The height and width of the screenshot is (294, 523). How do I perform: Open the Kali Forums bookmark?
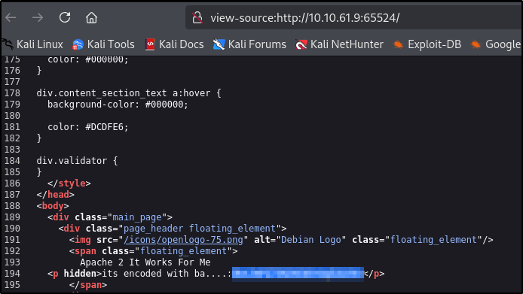(x=249, y=44)
